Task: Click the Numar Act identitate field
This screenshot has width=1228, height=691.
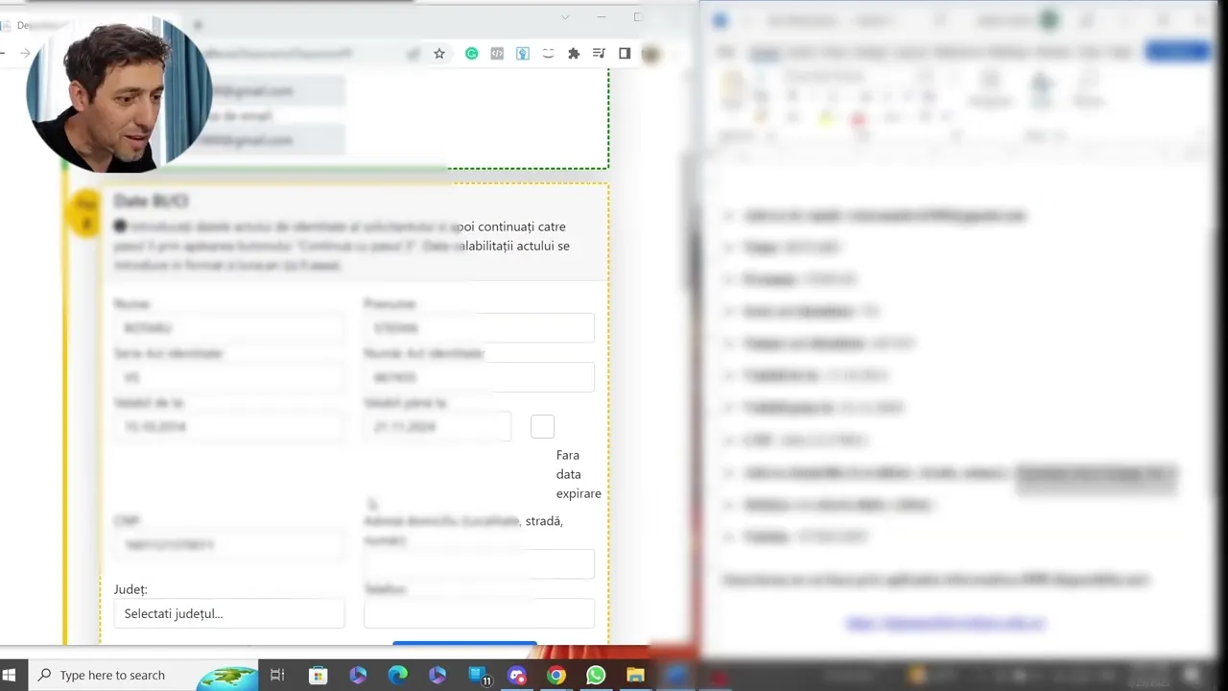Action: (x=479, y=377)
